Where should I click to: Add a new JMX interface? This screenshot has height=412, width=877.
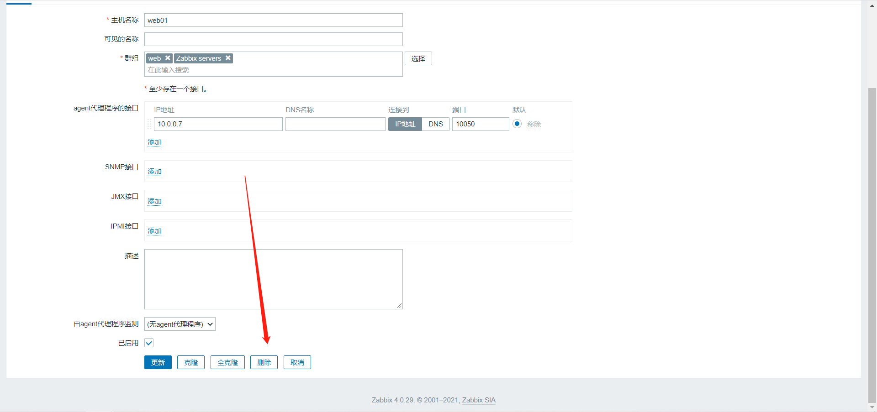coord(154,201)
